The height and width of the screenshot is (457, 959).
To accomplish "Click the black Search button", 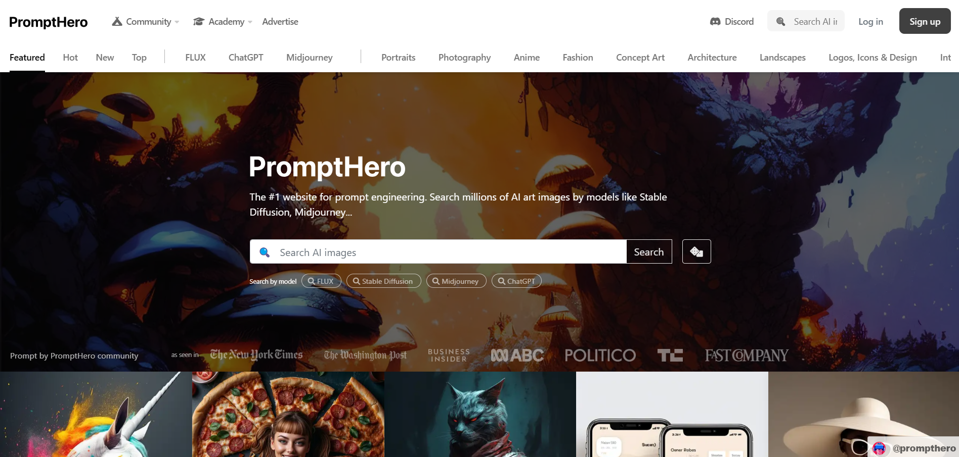I will (649, 251).
